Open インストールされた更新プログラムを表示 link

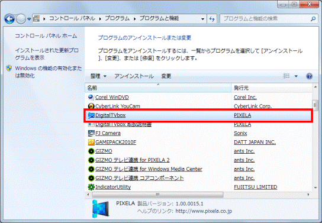[x=47, y=54]
